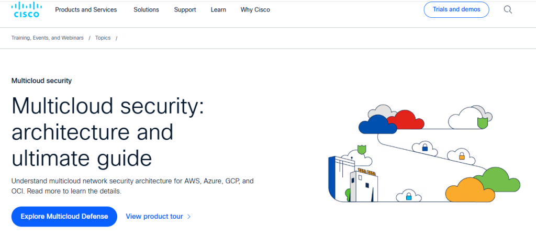Expand the Learn navigation menu

(218, 10)
